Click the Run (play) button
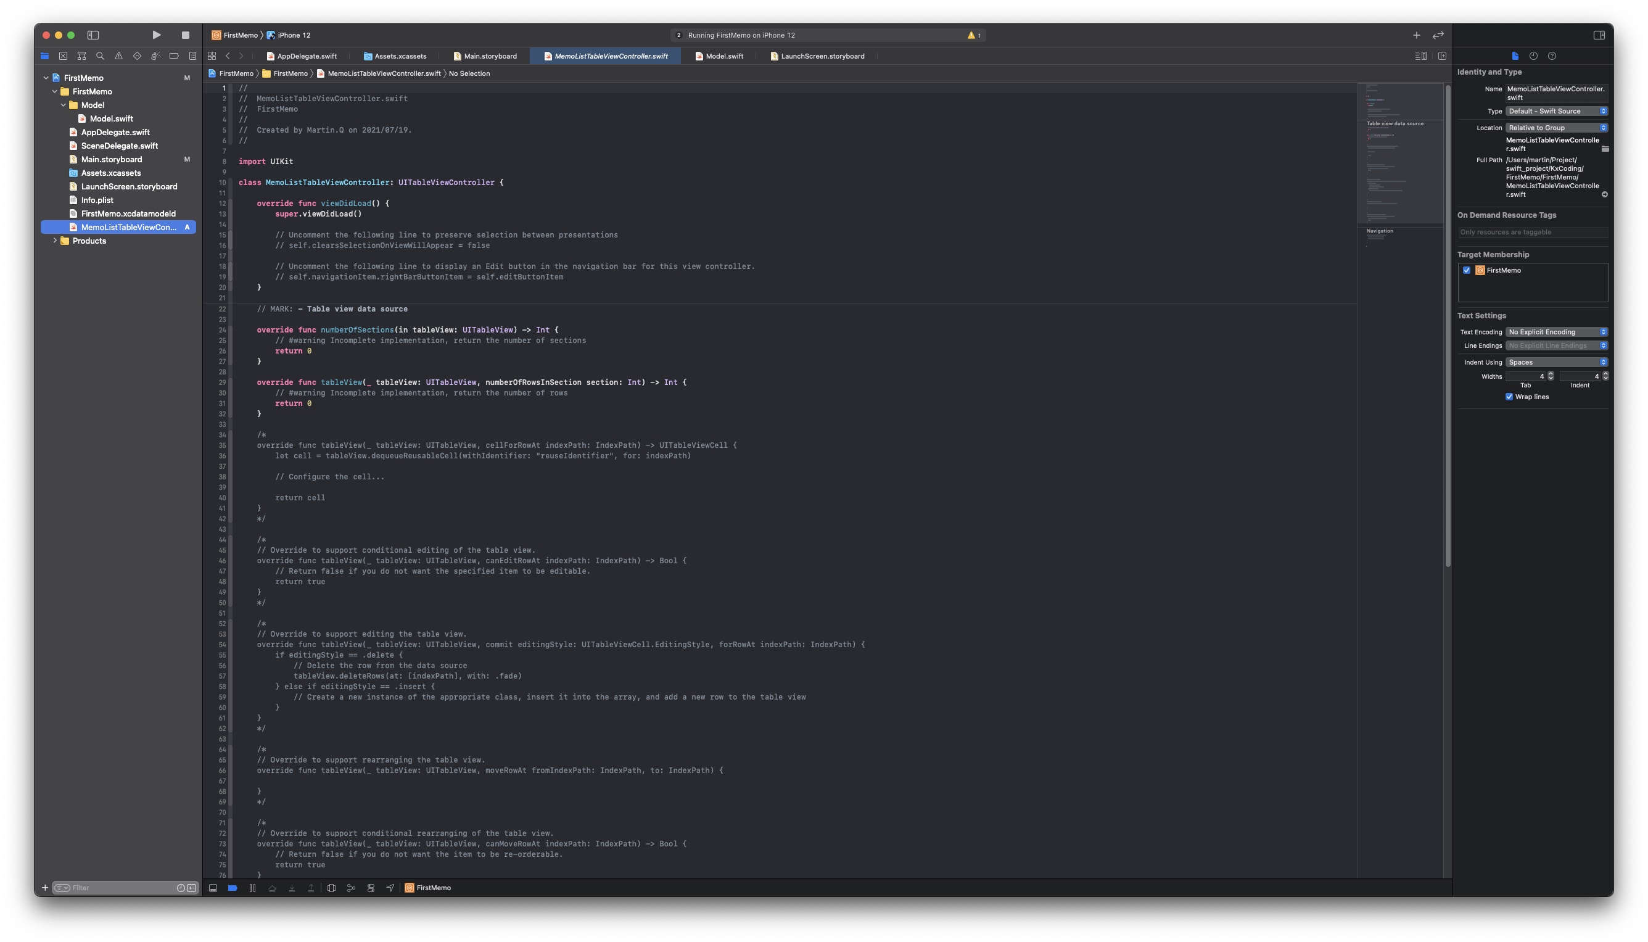 click(157, 35)
